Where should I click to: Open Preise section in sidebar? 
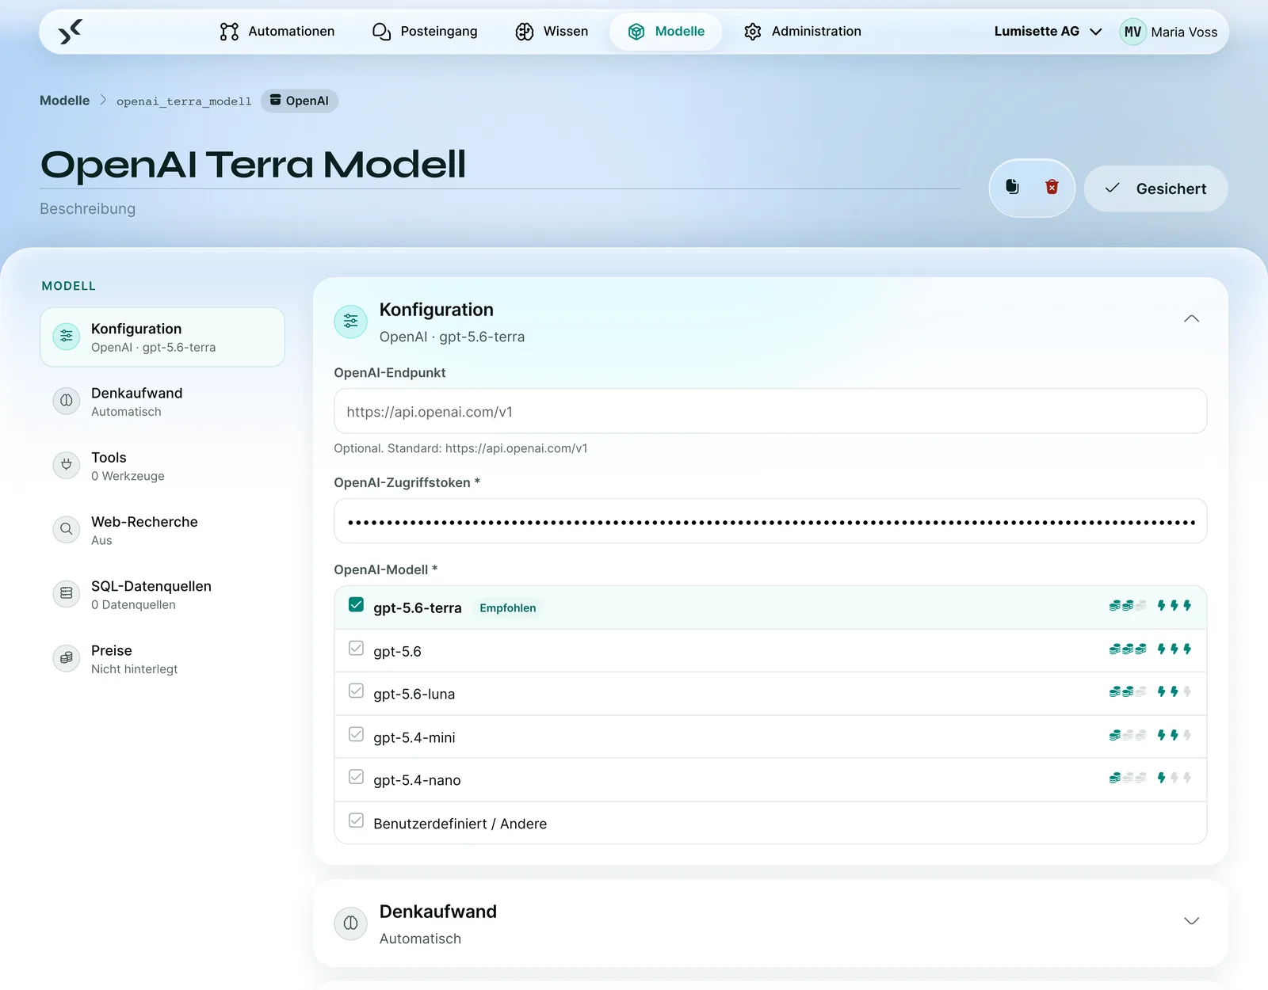[162, 658]
